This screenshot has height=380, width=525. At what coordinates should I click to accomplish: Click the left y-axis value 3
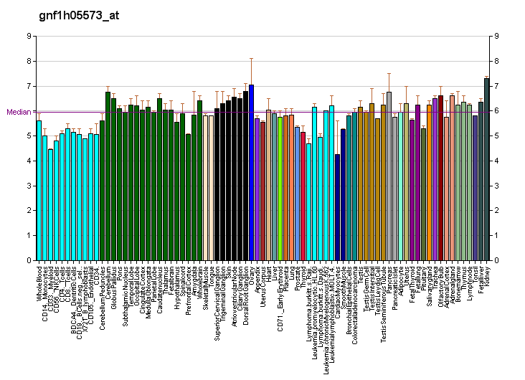click(28, 186)
